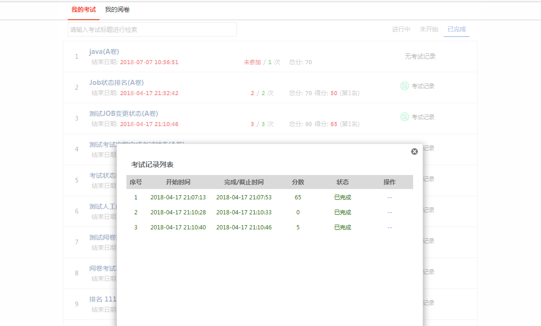The width and height of the screenshot is (541, 326).
Task: Open exam record icon for 测试JOB变更状态(A卷)
Action: click(x=404, y=117)
